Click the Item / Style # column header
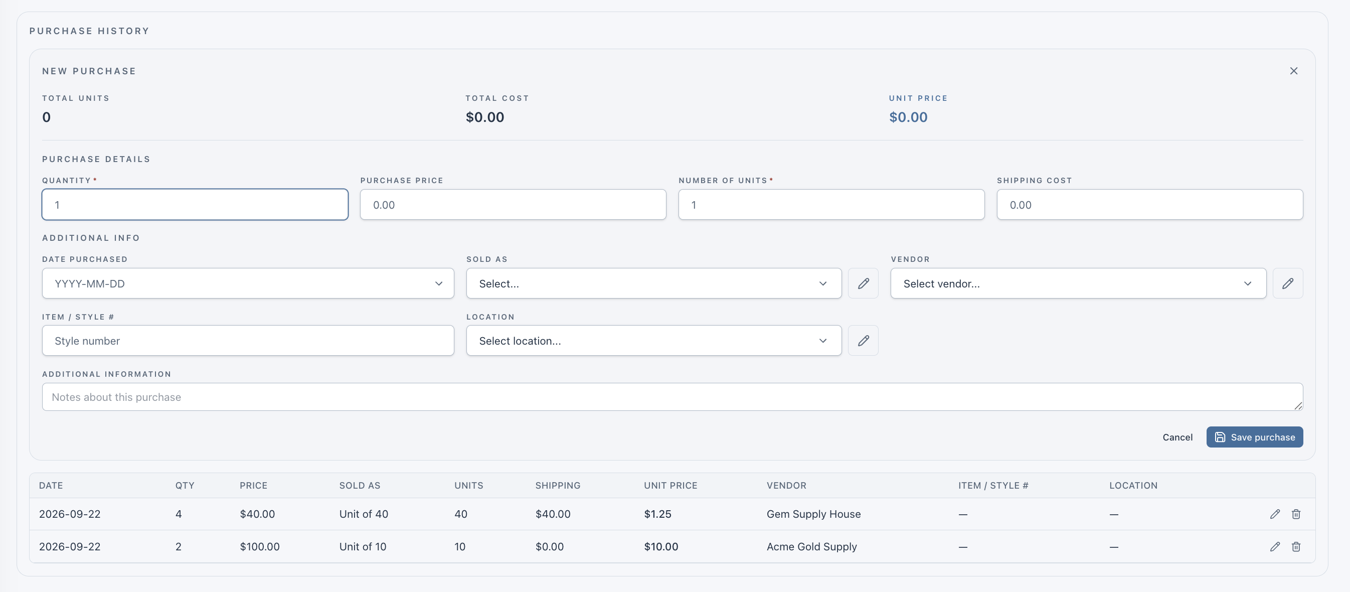 (993, 486)
